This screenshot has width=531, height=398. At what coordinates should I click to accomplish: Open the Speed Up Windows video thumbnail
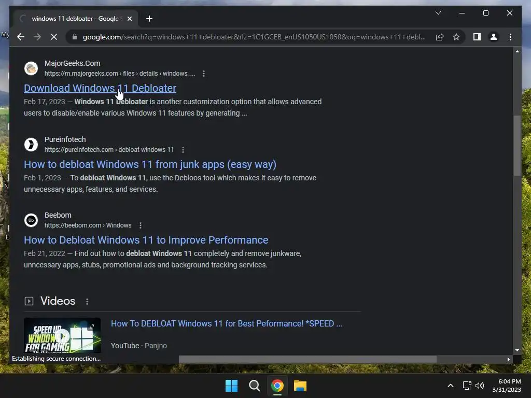[62, 335]
